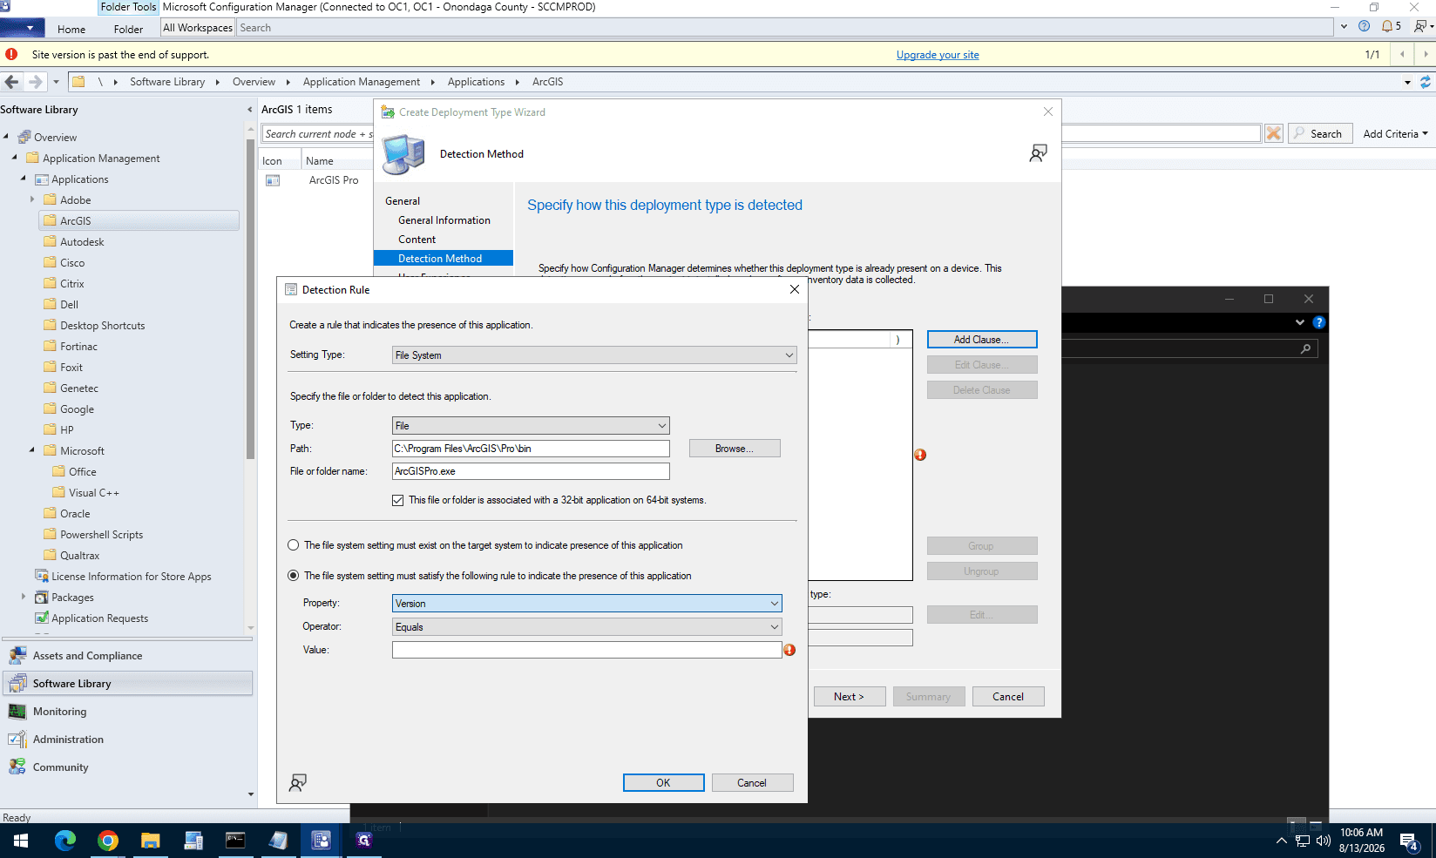Click the Add Clause button
This screenshot has width=1436, height=858.
[982, 340]
